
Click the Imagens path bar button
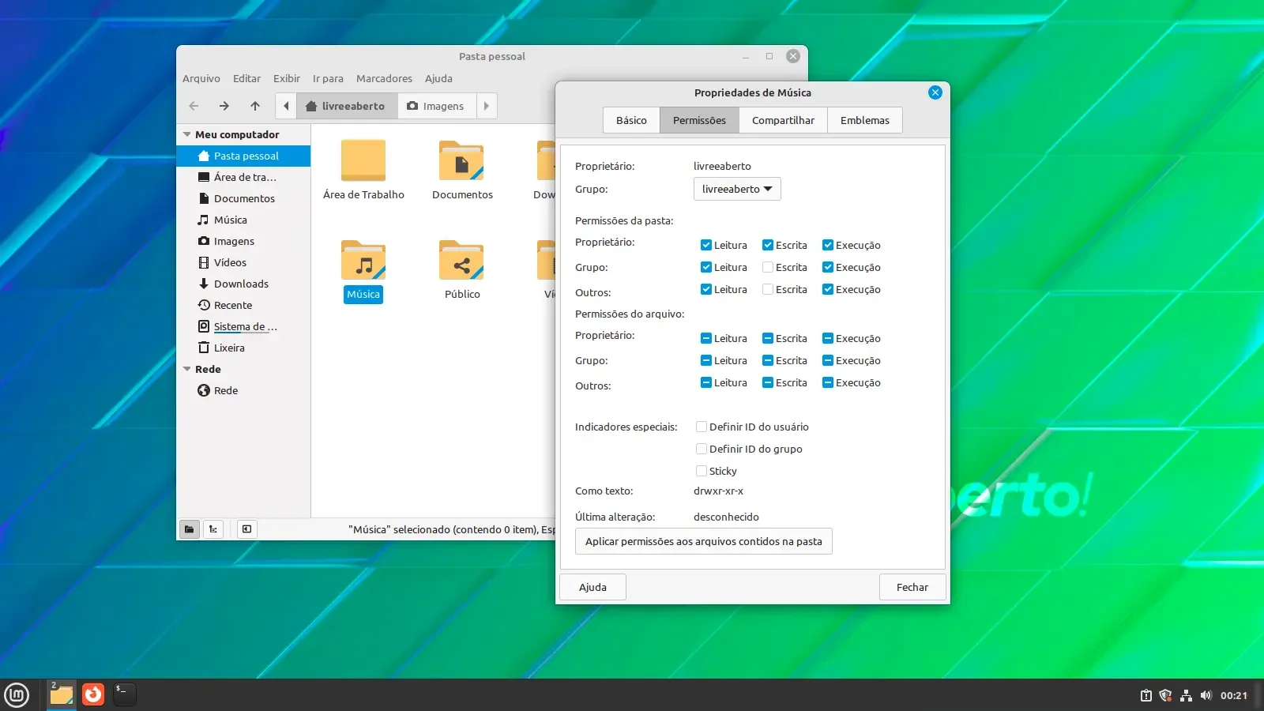(x=436, y=106)
